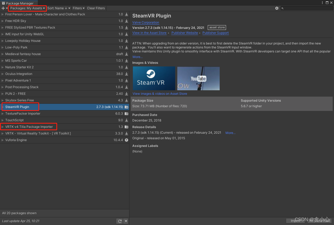
Task: Click download icon for Free HDR Sky
Action: click(127, 21)
